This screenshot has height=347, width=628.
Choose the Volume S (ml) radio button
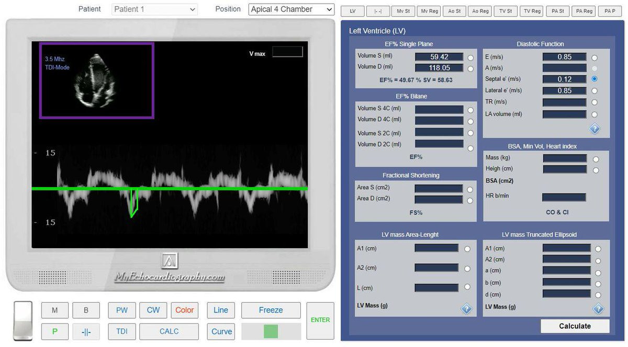tap(470, 57)
